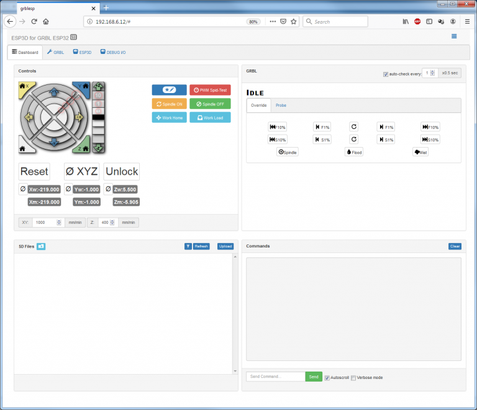
Task: Toggle Flood coolant
Action: (x=354, y=152)
